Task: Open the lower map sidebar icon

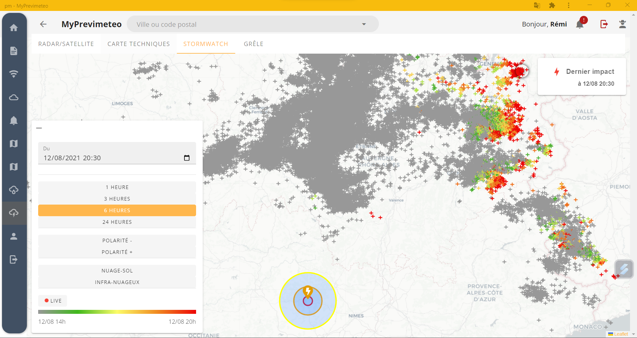Action: pyautogui.click(x=14, y=167)
